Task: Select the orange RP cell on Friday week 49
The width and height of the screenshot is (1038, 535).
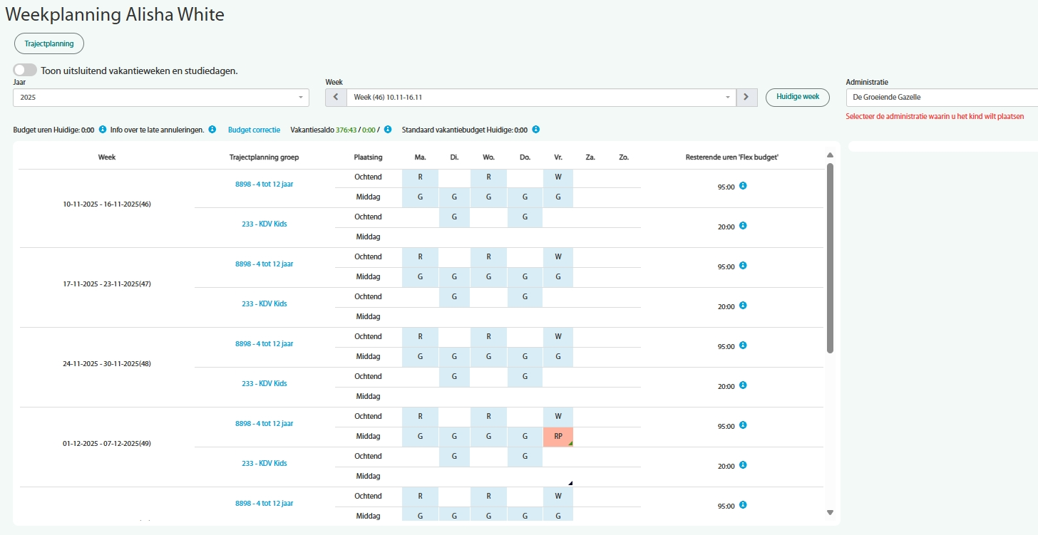Action: pos(558,437)
